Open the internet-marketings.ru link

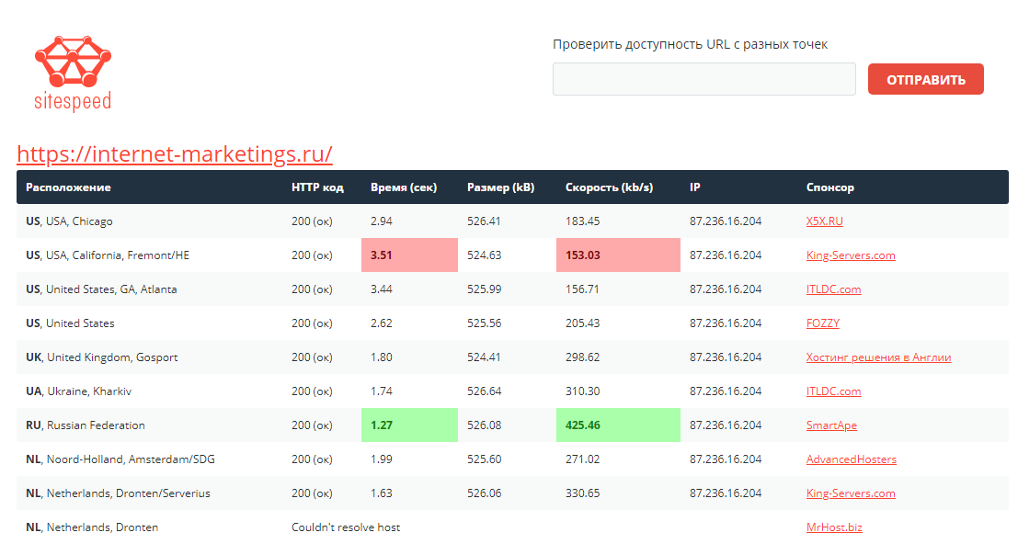(x=175, y=153)
